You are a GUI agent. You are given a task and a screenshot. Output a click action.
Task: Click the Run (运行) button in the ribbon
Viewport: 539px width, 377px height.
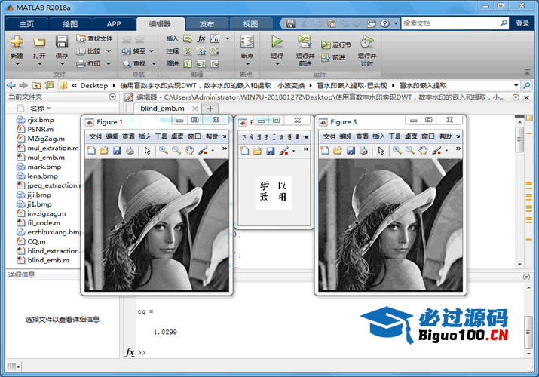(277, 46)
